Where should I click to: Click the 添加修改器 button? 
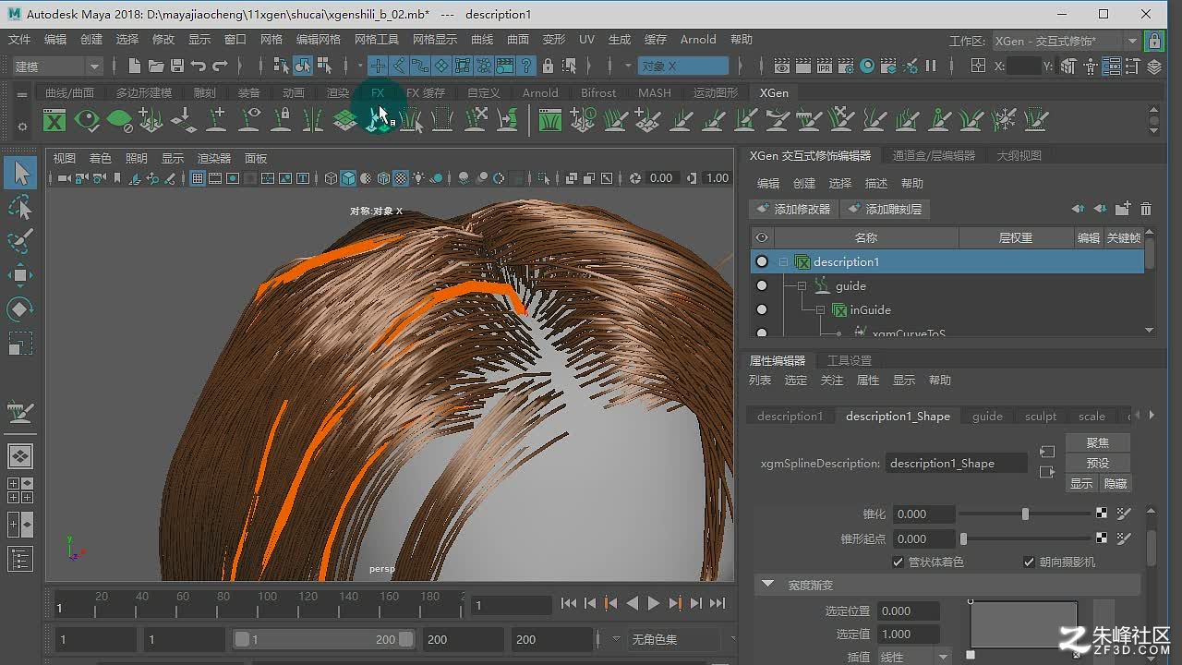click(x=793, y=210)
